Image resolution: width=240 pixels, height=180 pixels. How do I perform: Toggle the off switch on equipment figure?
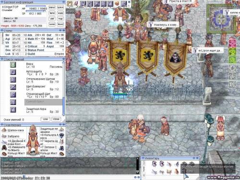pyautogui.click(x=33, y=152)
